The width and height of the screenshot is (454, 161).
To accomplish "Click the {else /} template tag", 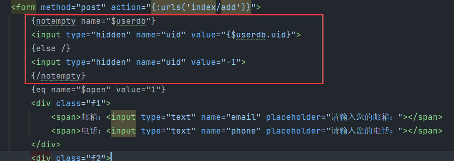I will tap(51, 48).
